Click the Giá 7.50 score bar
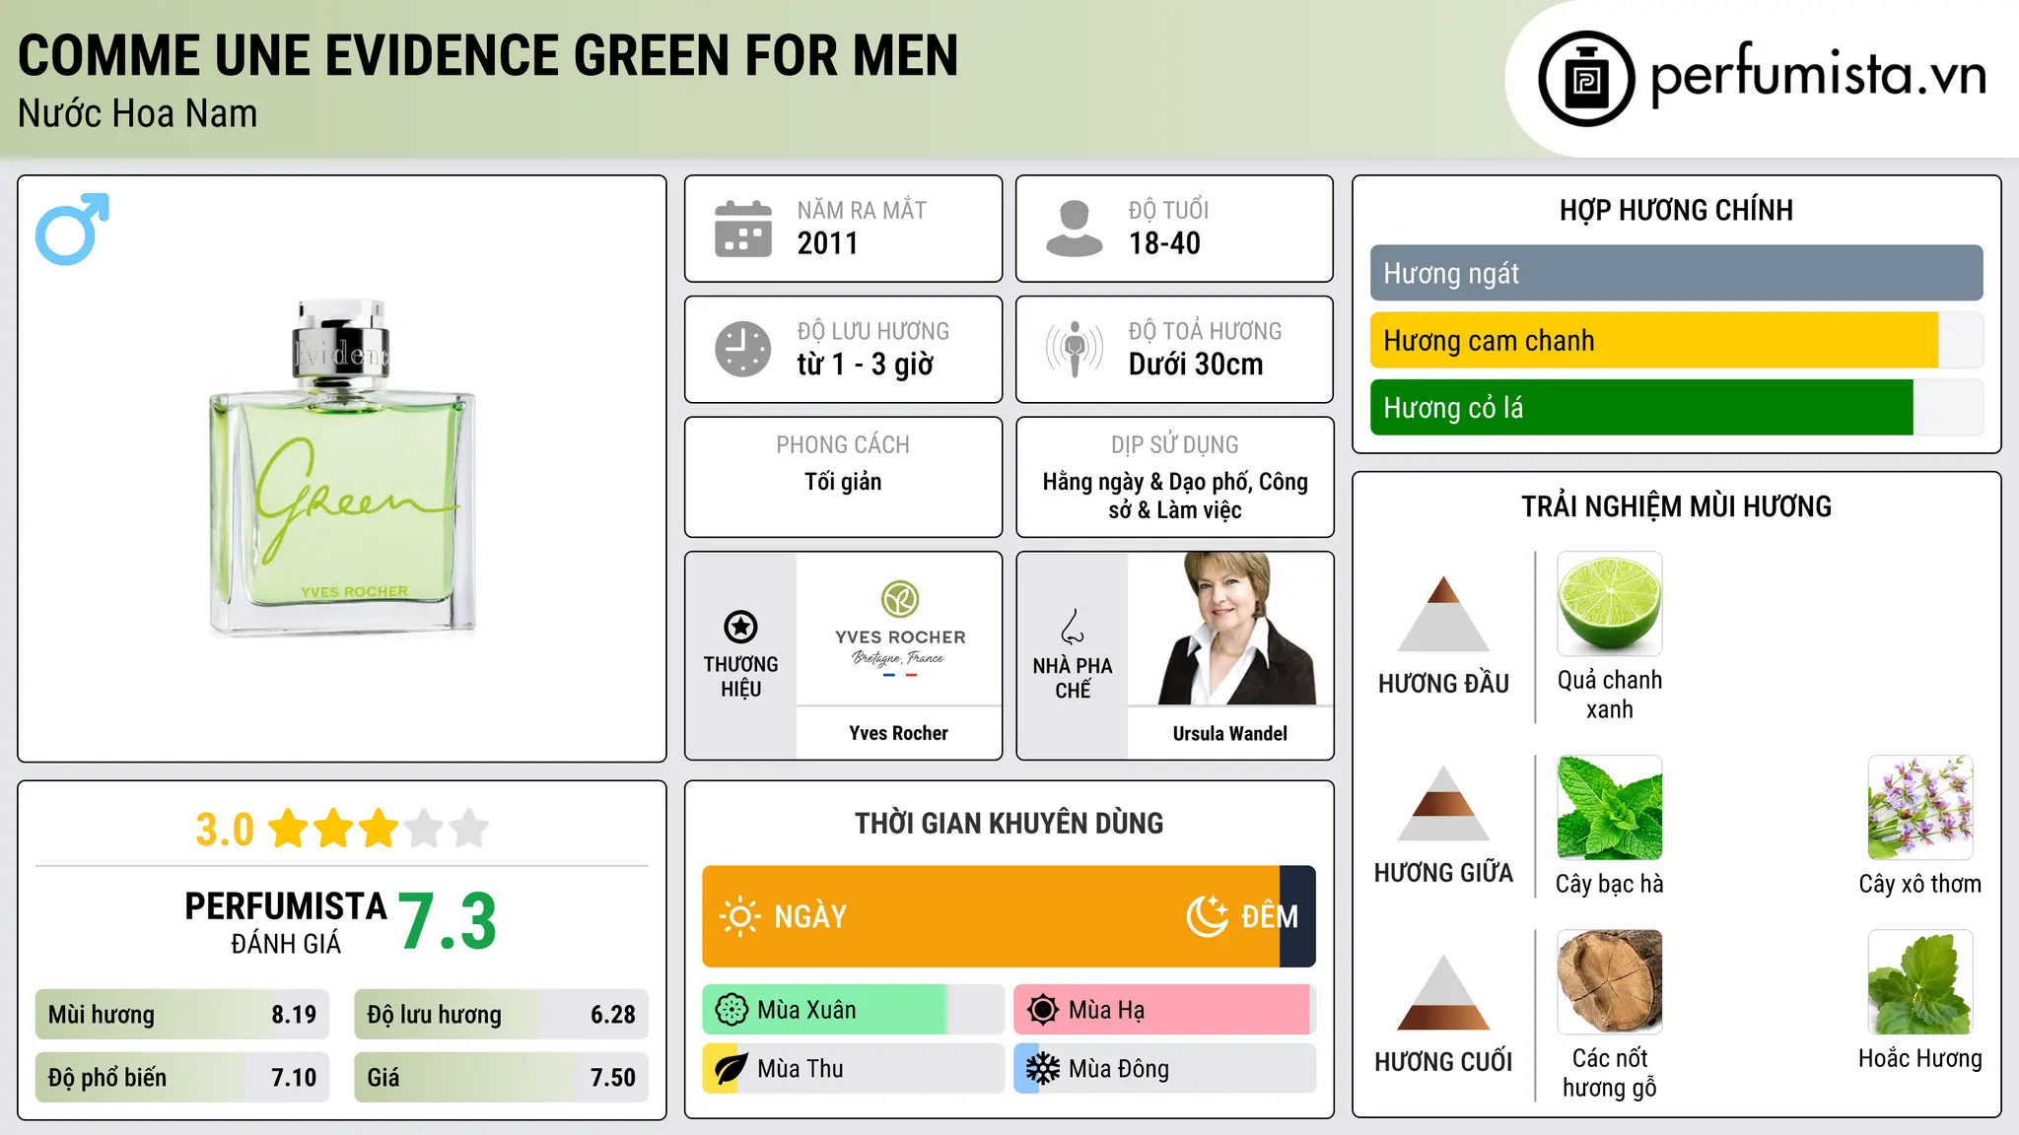This screenshot has height=1135, width=2019. coord(501,1078)
